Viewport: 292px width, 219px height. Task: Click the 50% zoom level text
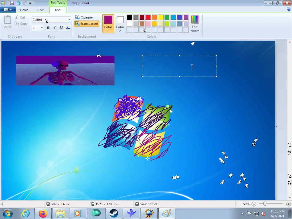click(246, 204)
